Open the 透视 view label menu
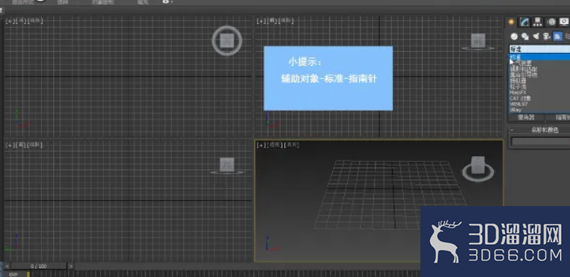Image resolution: width=570 pixels, height=277 pixels. pos(275,145)
